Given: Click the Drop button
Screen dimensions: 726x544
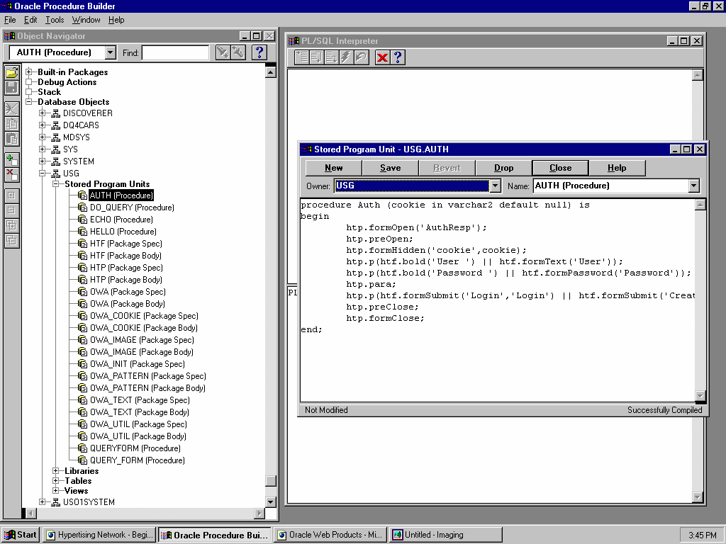Looking at the screenshot, I should coord(504,168).
